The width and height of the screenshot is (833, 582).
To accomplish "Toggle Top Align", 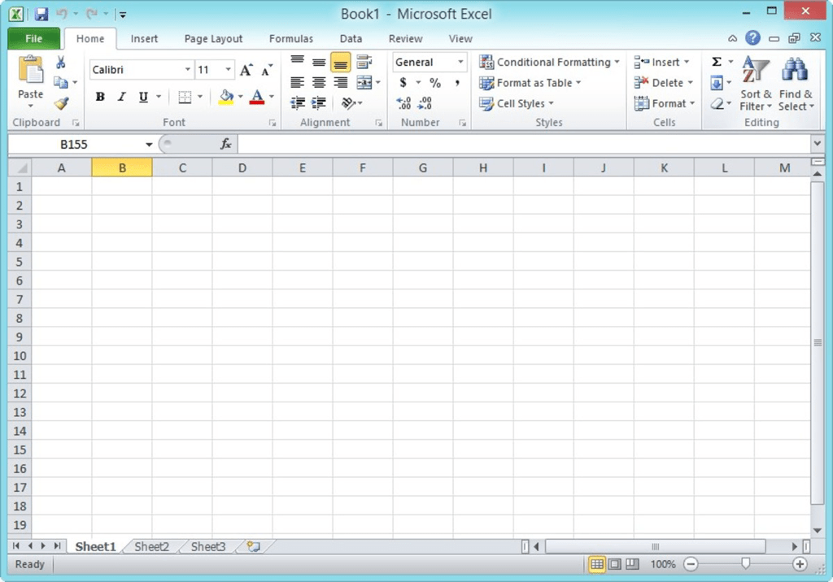I will click(298, 62).
